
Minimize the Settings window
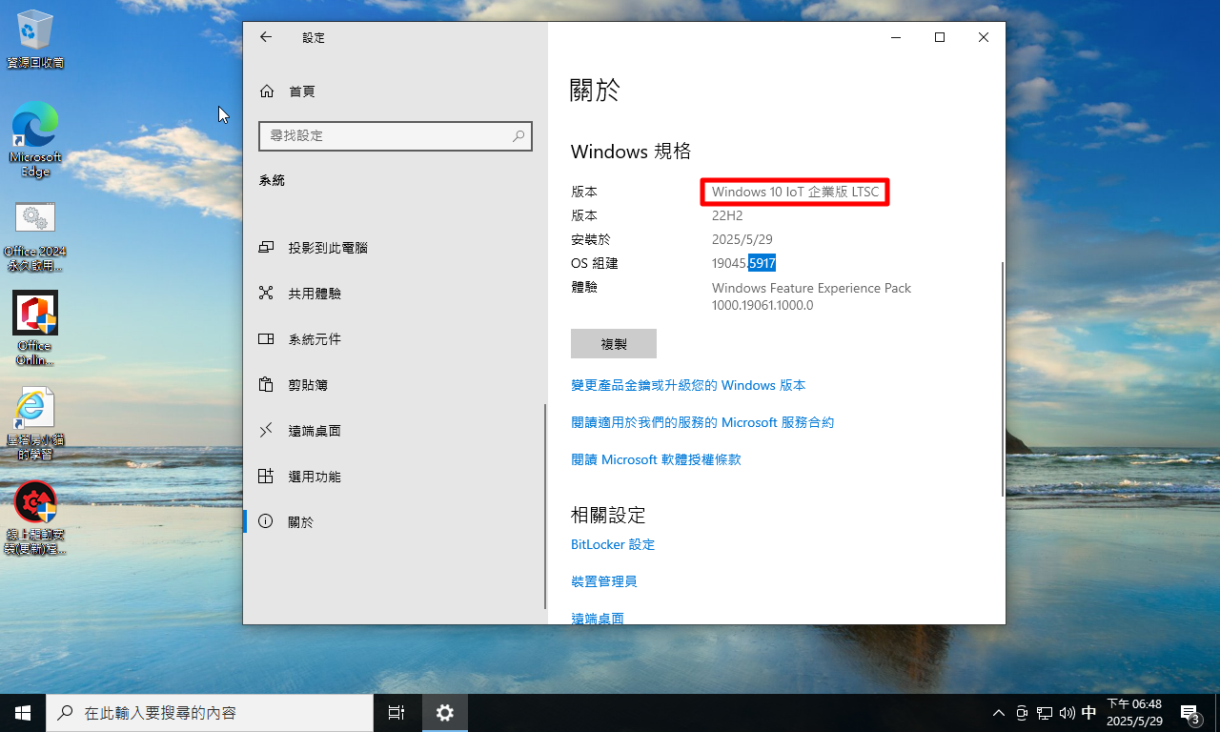(896, 37)
